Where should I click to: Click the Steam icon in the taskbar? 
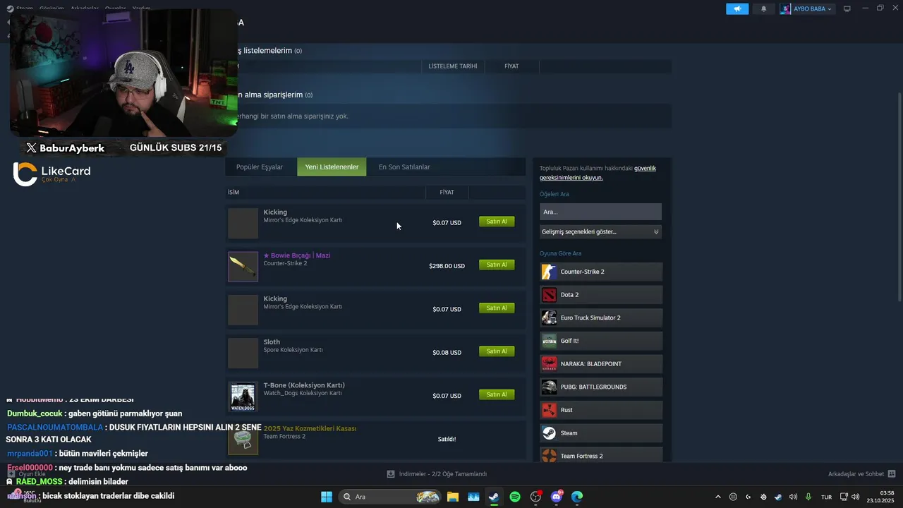[x=494, y=497]
